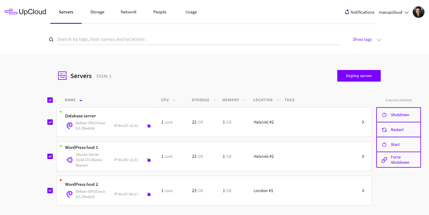
Task: Click the UpCloud logo icon
Action: [11, 12]
